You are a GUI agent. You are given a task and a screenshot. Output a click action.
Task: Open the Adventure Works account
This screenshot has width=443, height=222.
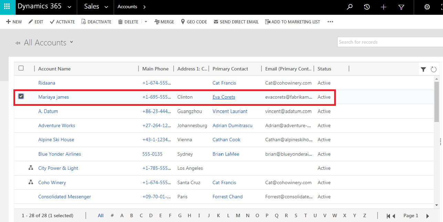tap(56, 125)
